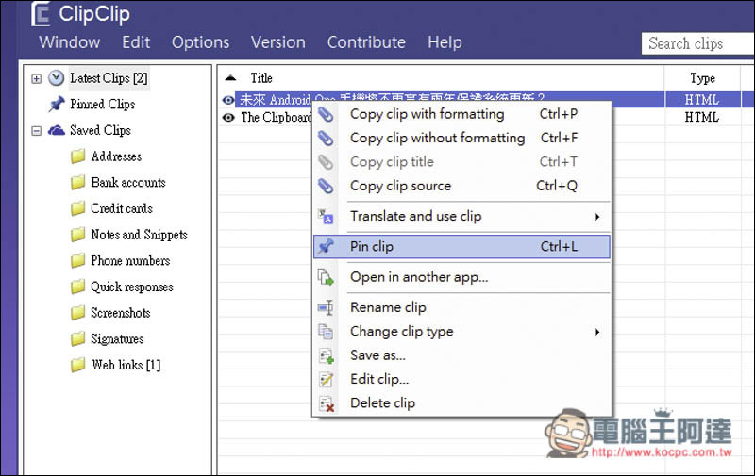Click the Notes and Snippets folder icon
The height and width of the screenshot is (476, 755).
pos(77,235)
